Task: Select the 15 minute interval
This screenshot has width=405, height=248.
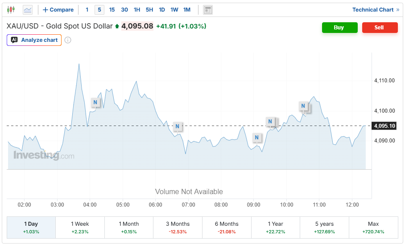Action: [x=112, y=10]
